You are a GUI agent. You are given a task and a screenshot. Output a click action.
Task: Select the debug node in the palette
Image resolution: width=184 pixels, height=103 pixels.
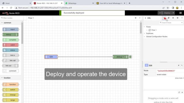pyautogui.click(x=11, y=35)
